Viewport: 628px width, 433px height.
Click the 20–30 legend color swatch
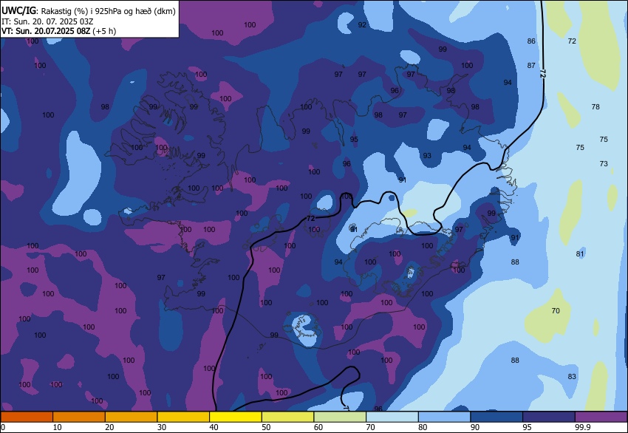[132, 417]
